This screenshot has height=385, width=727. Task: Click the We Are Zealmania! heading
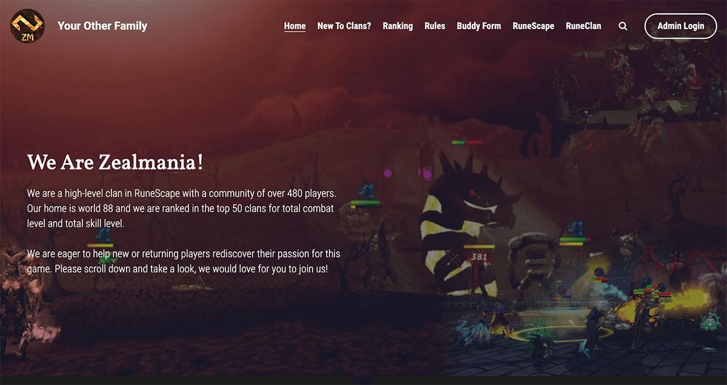[115, 163]
